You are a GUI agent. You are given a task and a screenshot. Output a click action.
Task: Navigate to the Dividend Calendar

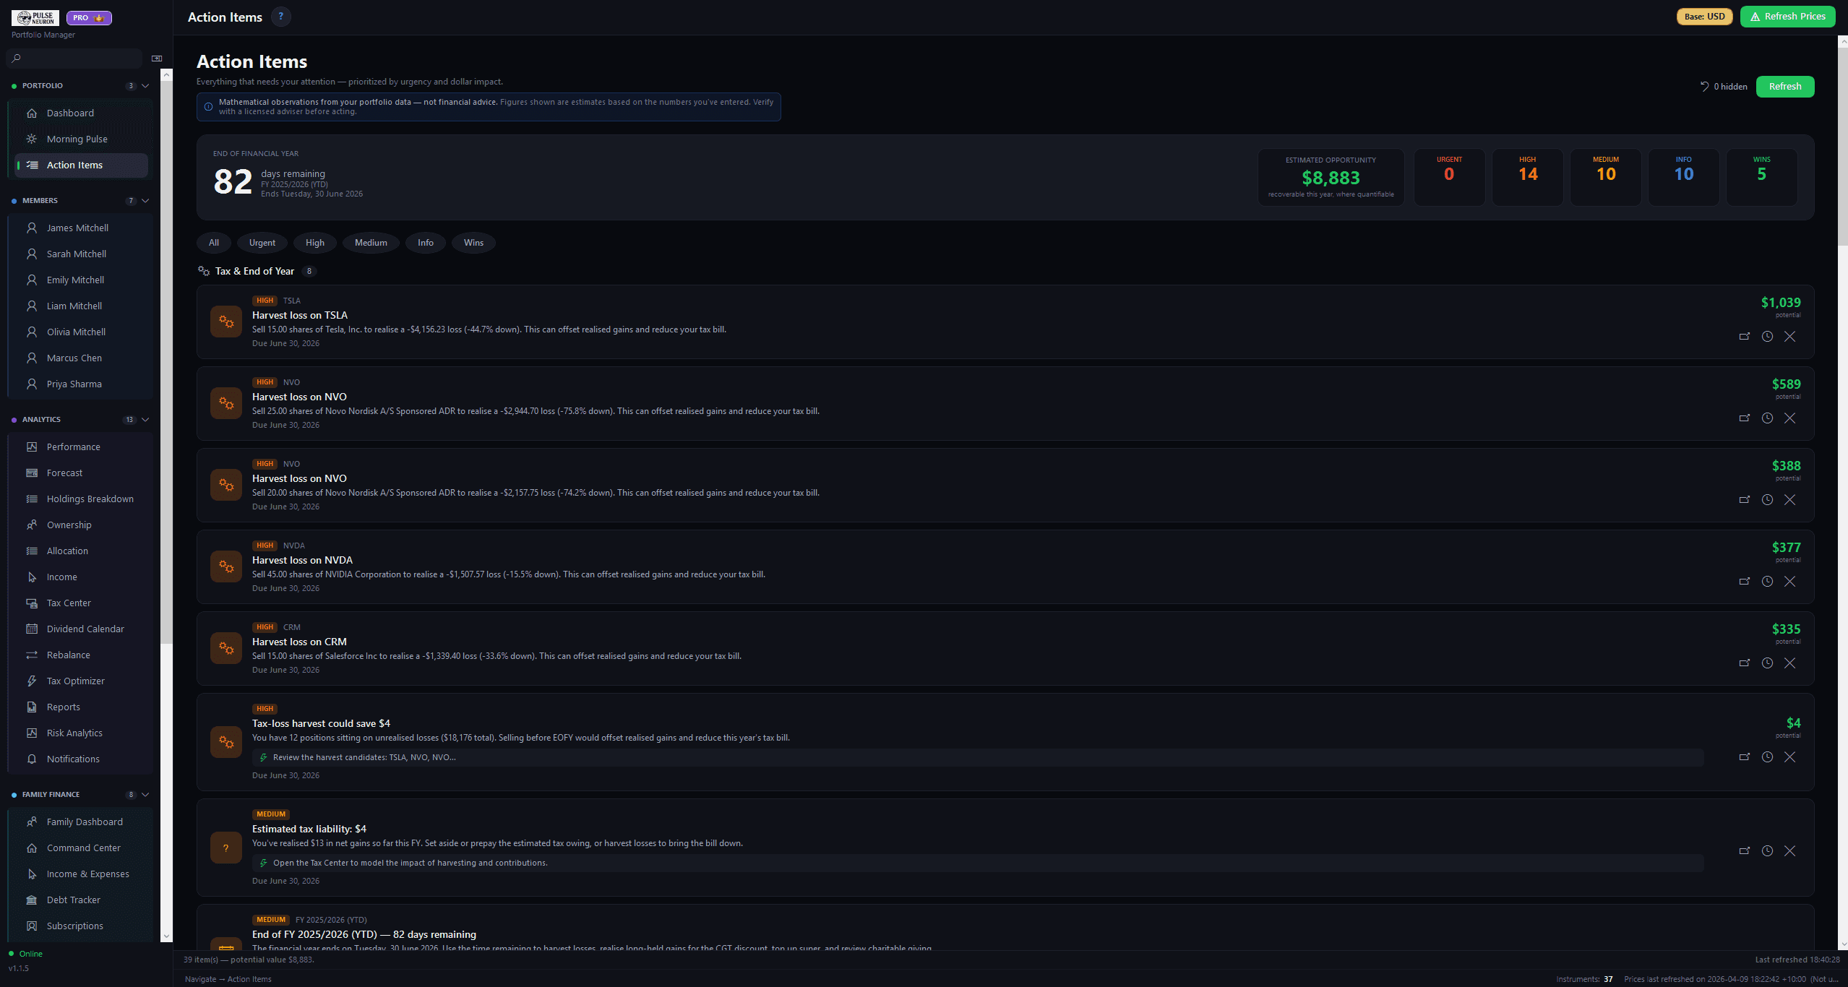[85, 629]
